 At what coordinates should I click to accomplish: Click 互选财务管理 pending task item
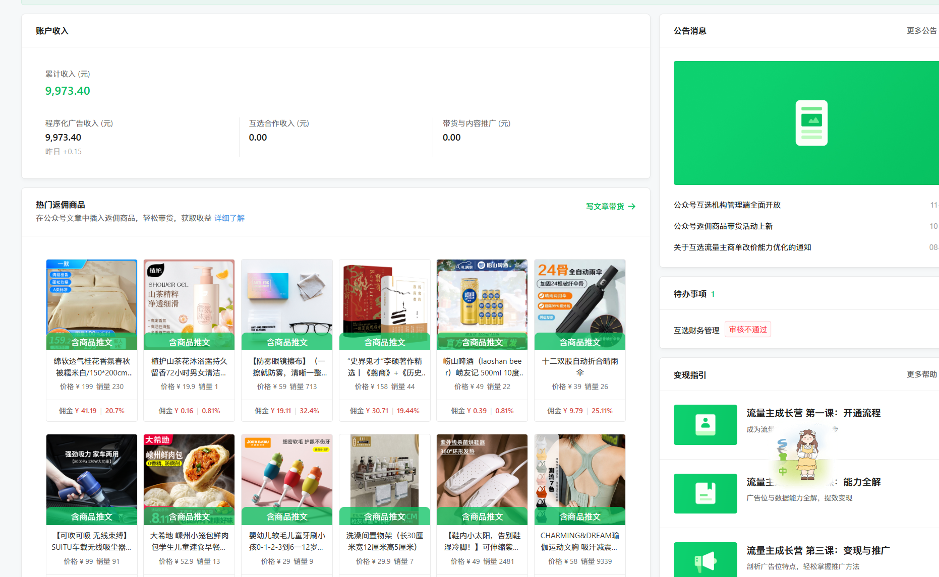coord(696,331)
